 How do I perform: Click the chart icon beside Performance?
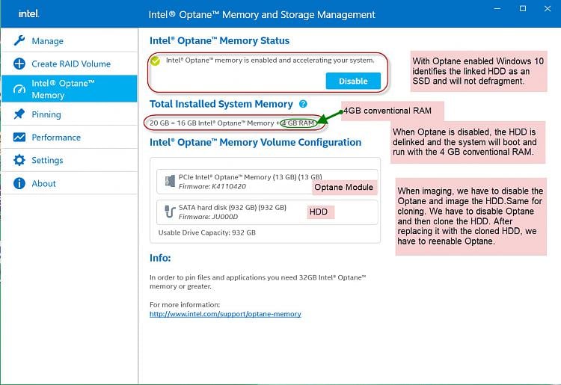19,138
